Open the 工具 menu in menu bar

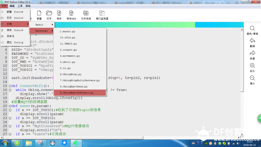click(20, 6)
